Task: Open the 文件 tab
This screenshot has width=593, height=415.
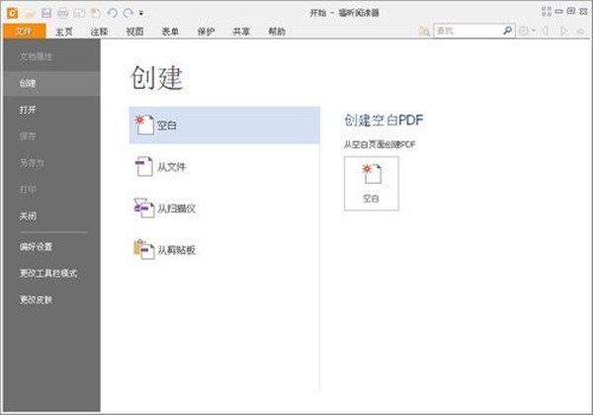Action: [24, 31]
